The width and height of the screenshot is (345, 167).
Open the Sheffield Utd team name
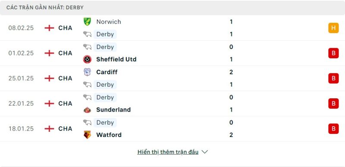[116, 59]
